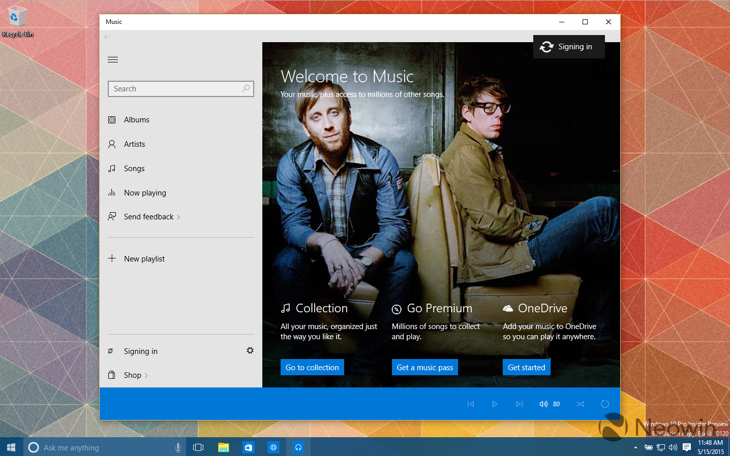Click the Artists person icon

click(112, 144)
